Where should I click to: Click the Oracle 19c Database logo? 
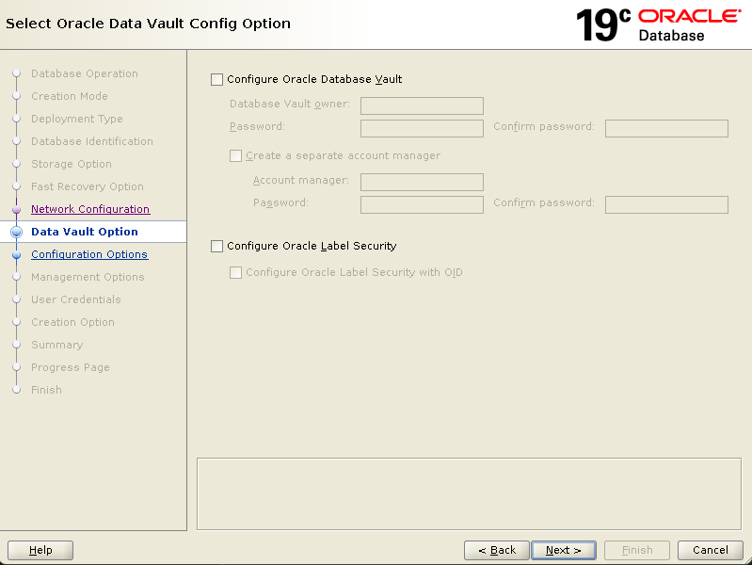[659, 25]
